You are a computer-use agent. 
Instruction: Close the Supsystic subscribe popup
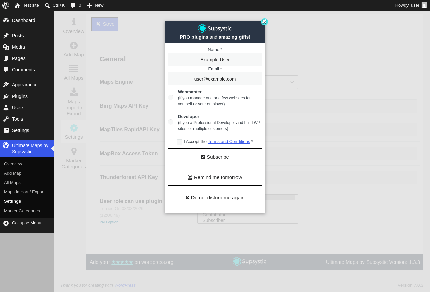264,22
